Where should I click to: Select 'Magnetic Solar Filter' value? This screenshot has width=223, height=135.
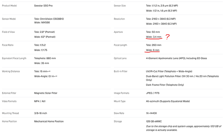pos(46,93)
